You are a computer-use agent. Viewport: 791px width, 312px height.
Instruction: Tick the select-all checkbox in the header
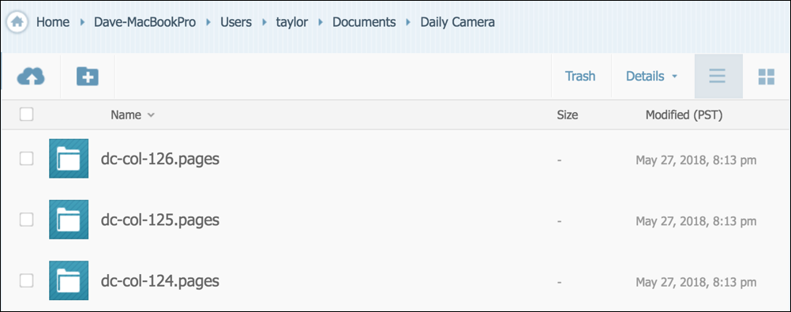coord(26,115)
